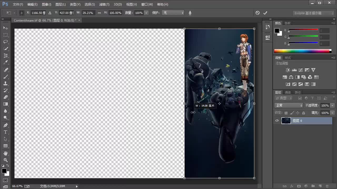Select the Clone Stamp tool
The width and height of the screenshot is (337, 189).
[x=6, y=83]
